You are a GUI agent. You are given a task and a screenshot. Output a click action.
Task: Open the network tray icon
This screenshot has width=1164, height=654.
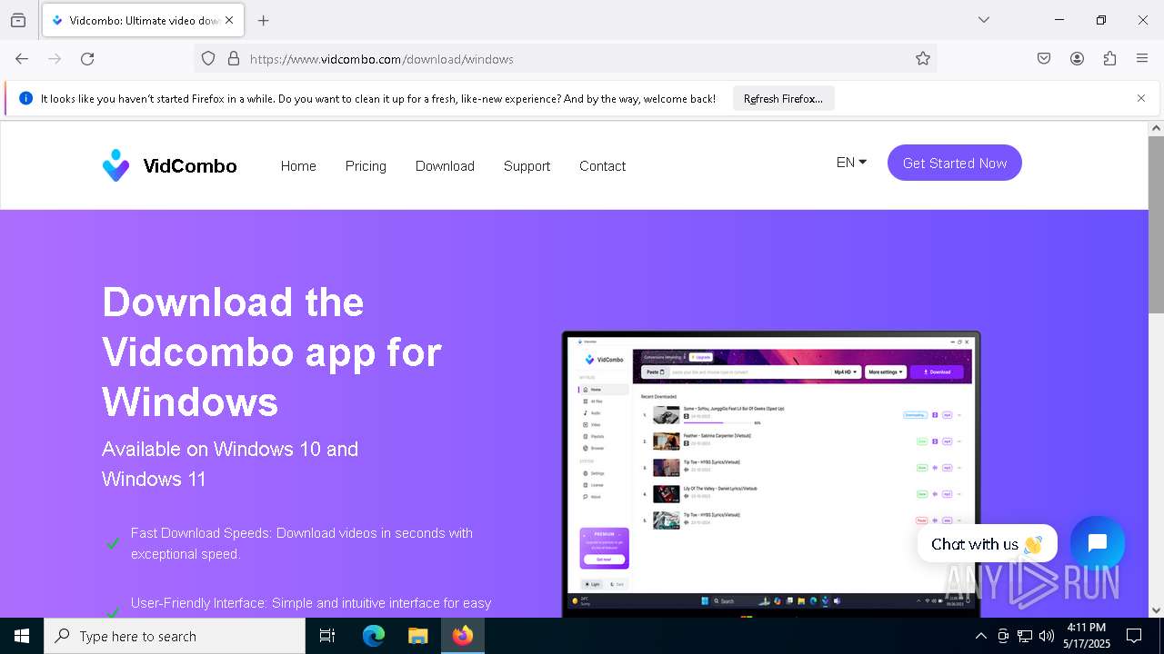(x=1025, y=636)
